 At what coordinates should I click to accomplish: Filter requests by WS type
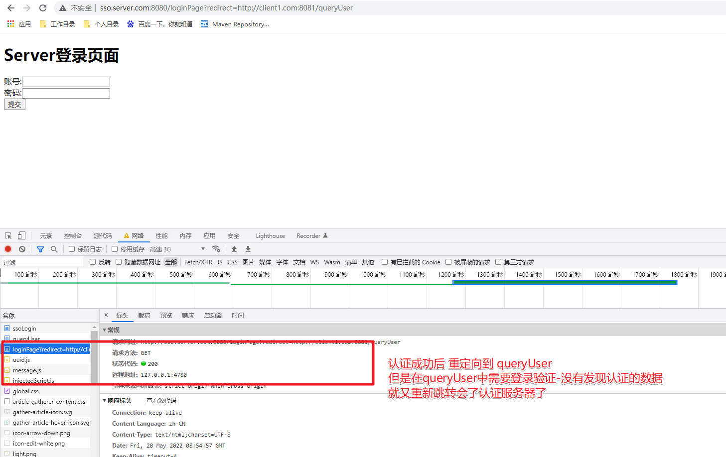point(315,262)
